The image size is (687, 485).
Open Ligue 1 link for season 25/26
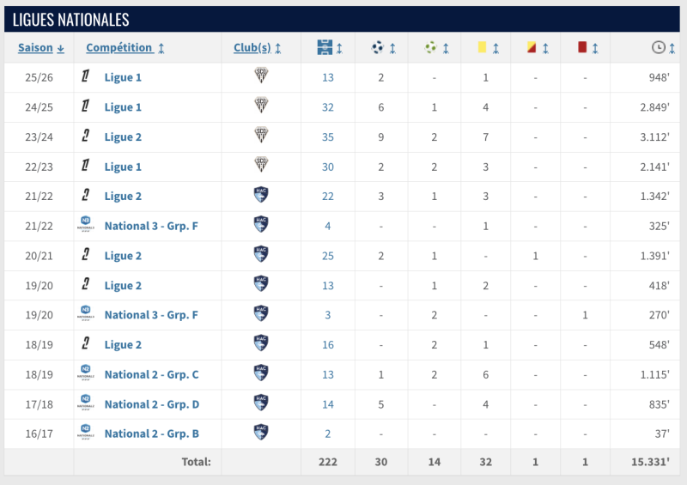(x=123, y=77)
